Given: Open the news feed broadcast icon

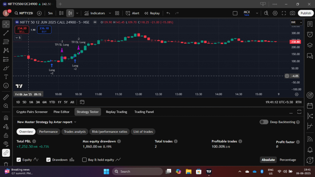Looking at the screenshot, I should point(310,139).
